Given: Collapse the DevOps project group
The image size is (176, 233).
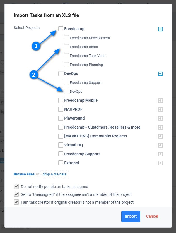Looking at the screenshot, I should (x=160, y=74).
